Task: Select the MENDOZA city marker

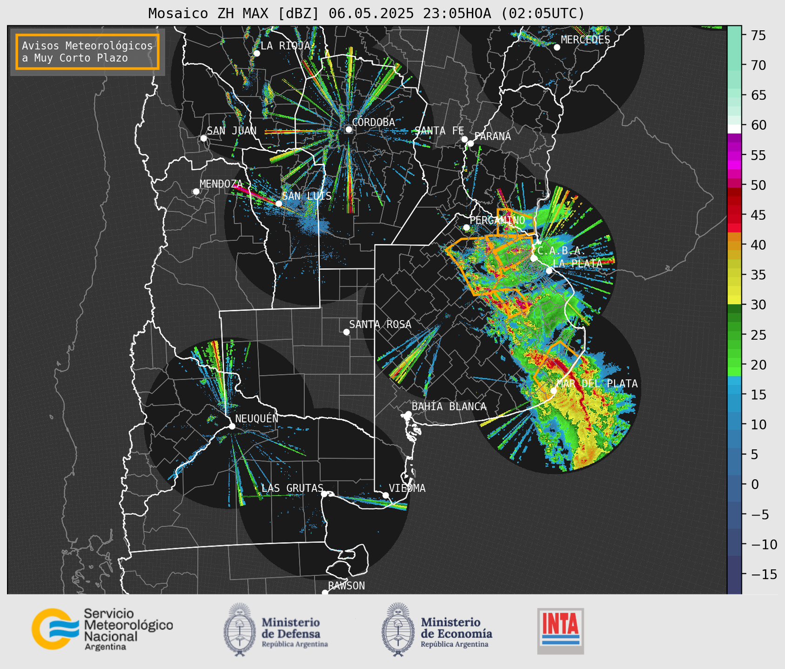Action: [x=196, y=192]
